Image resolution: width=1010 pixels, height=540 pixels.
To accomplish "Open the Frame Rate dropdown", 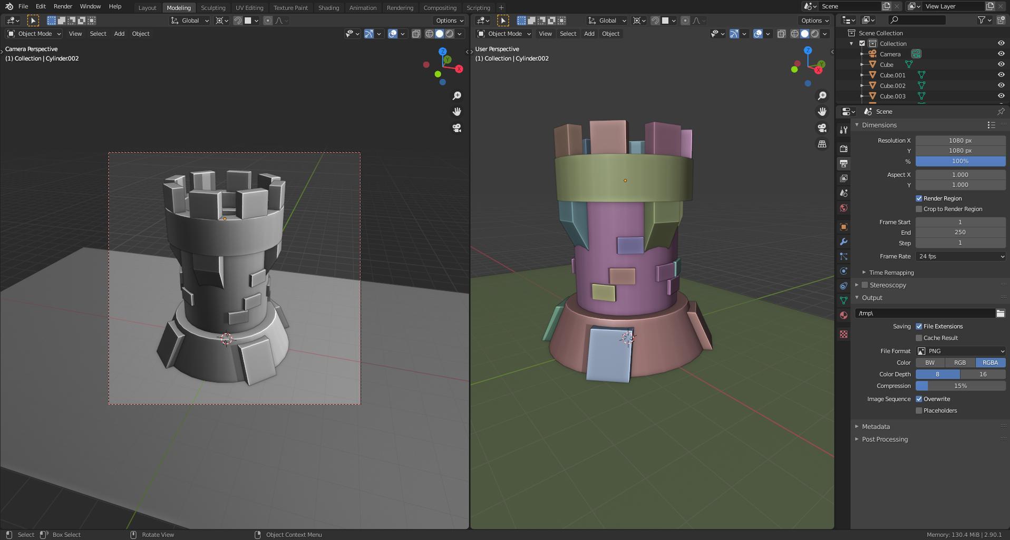I will coord(960,256).
